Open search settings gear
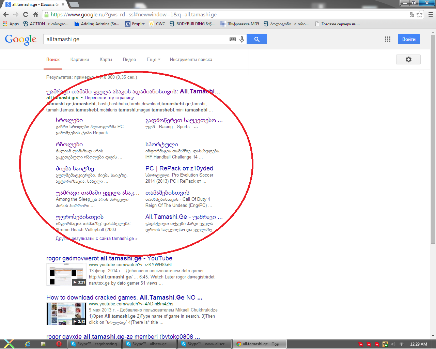The image size is (436, 349). click(408, 59)
